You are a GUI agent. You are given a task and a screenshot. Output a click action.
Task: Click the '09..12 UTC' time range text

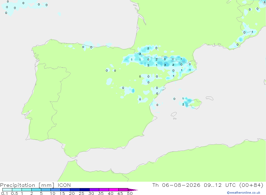tap(220, 185)
